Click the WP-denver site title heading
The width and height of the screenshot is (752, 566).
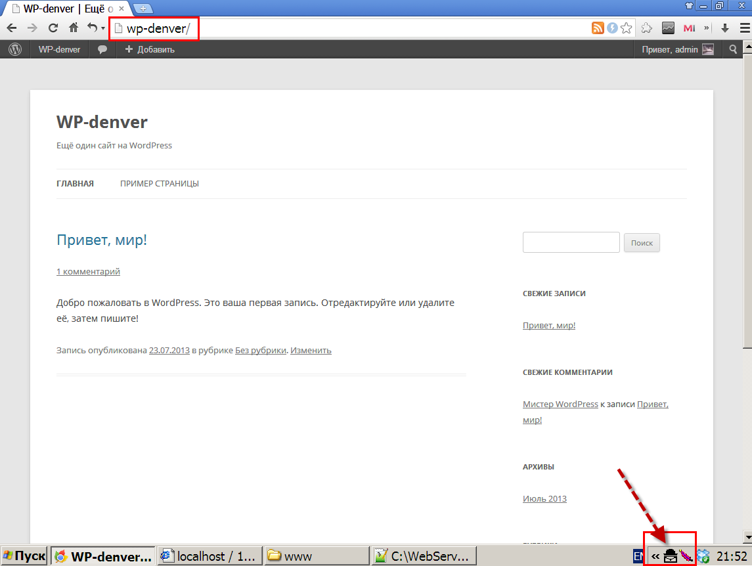click(102, 122)
